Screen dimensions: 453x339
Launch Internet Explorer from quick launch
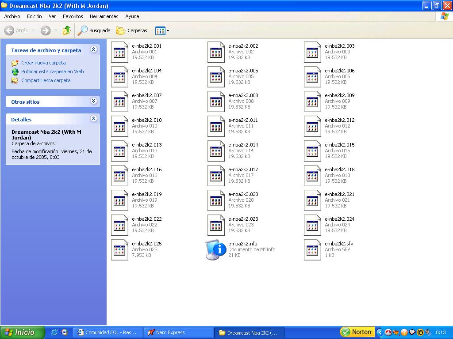coord(54,332)
